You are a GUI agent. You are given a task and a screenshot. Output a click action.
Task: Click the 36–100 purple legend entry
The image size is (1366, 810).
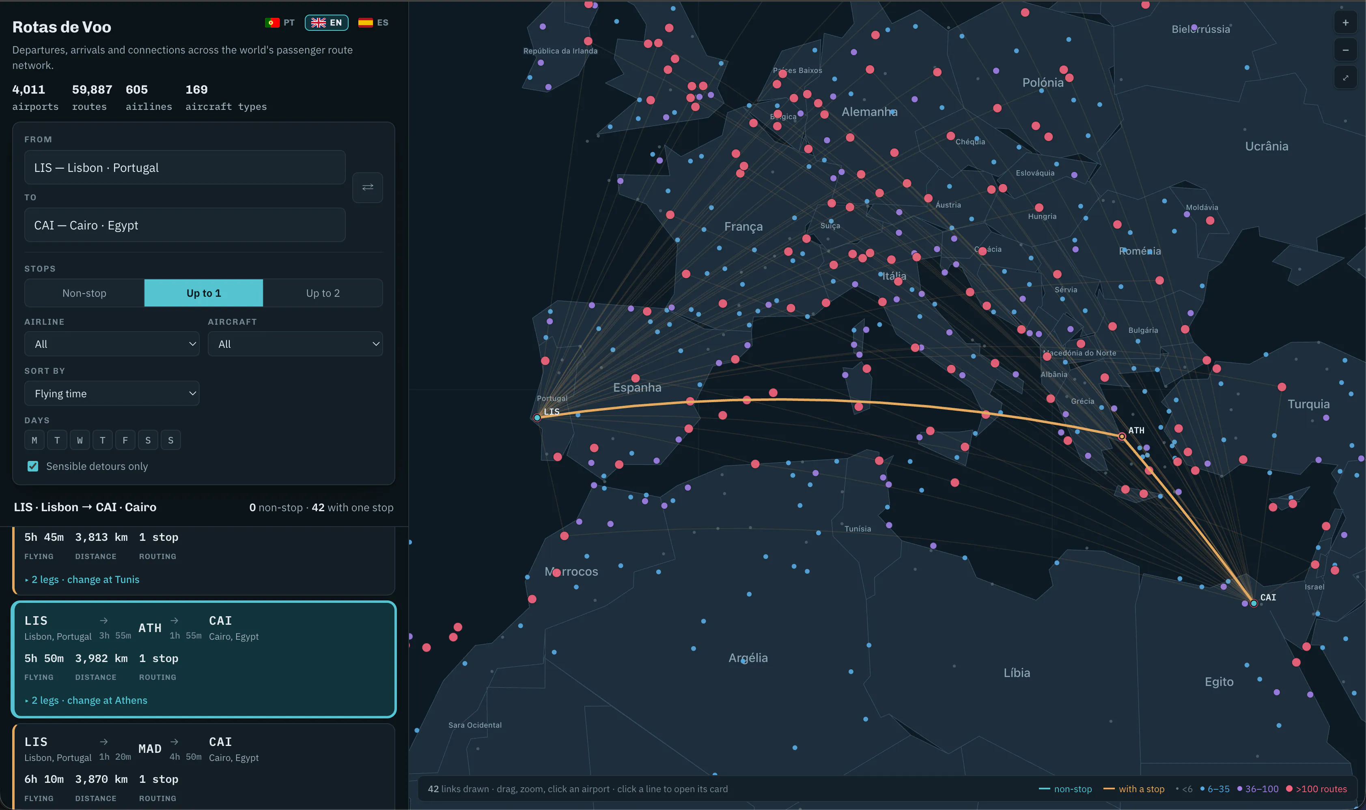[1258, 789]
